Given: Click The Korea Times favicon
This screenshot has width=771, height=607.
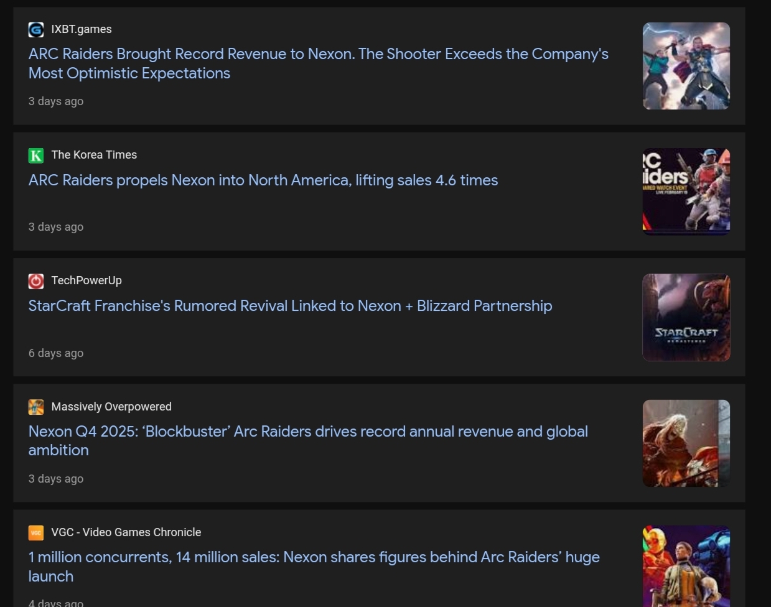Looking at the screenshot, I should (36, 155).
